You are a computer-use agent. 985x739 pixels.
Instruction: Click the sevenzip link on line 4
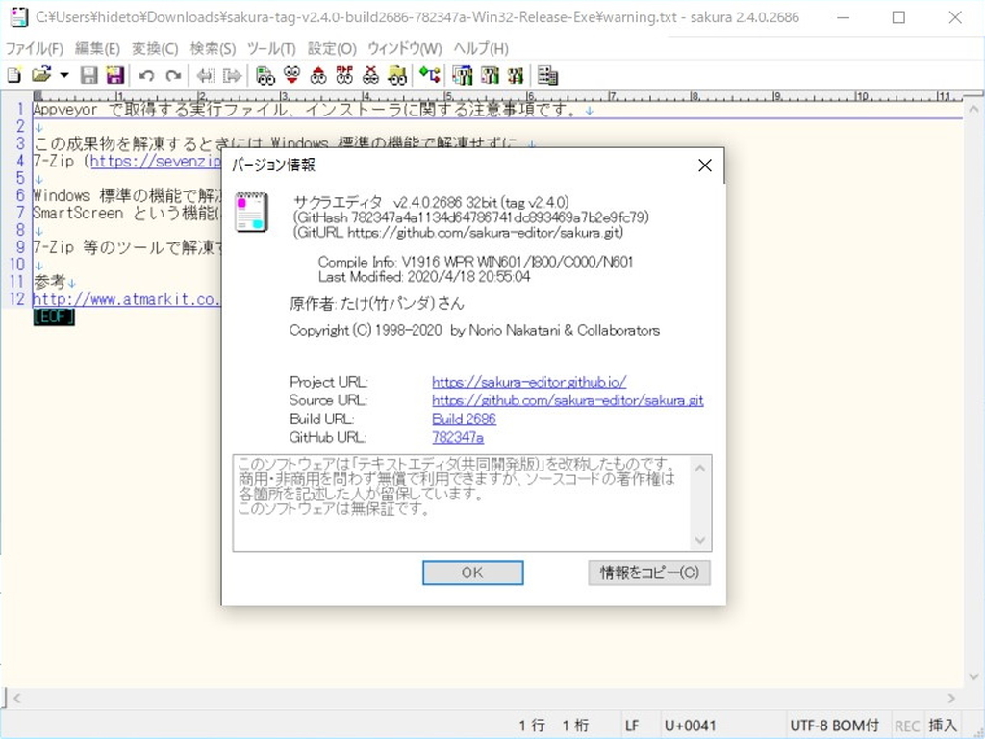pyautogui.click(x=156, y=161)
